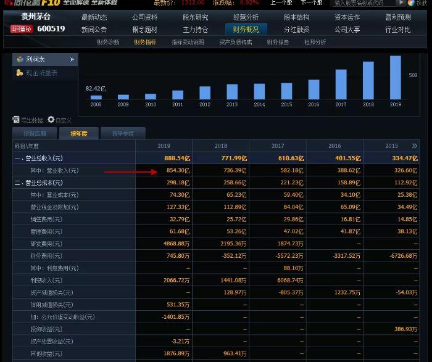This screenshot has width=432, height=362.
Task: Click the stock name search input field
Action: click(x=363, y=2)
